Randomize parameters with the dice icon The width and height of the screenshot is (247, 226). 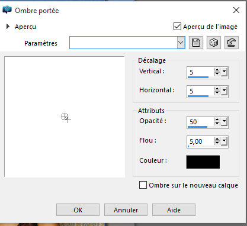point(214,43)
